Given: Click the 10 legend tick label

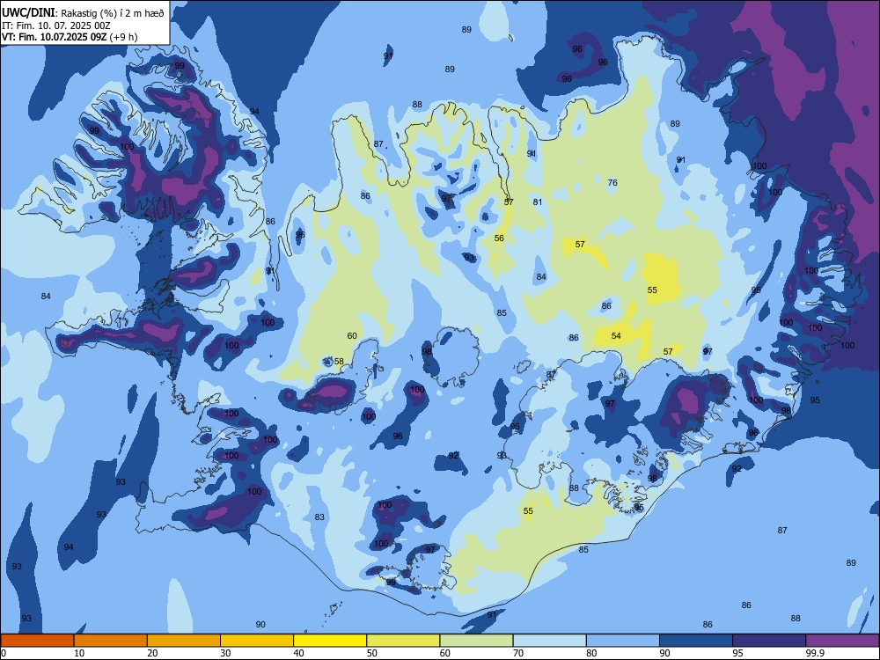Looking at the screenshot, I should 79,653.
